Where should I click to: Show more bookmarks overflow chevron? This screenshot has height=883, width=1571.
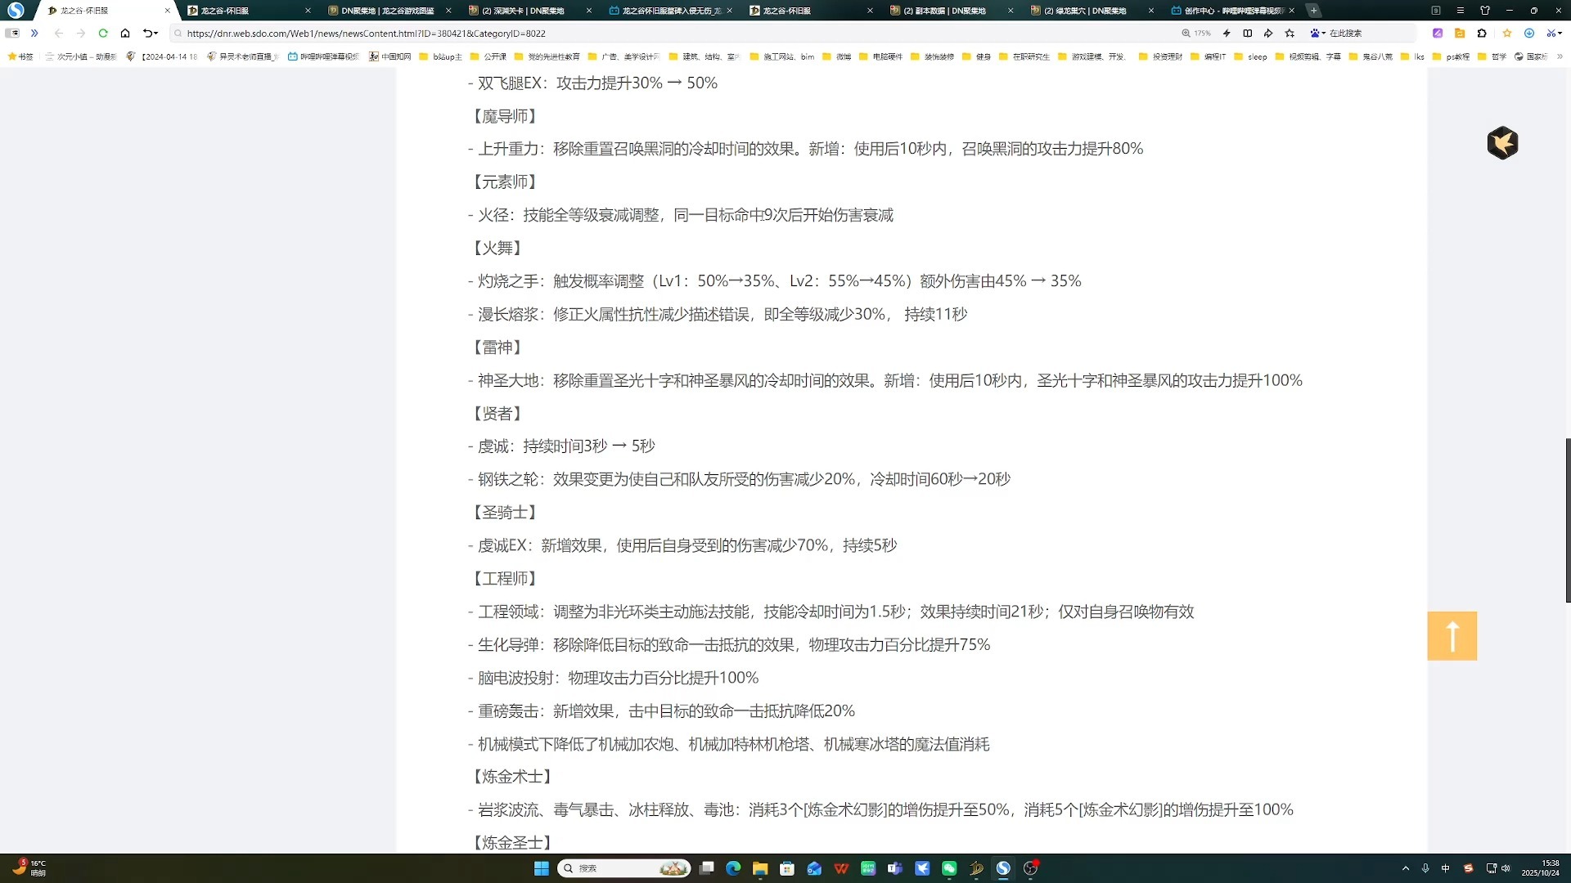tap(1560, 56)
